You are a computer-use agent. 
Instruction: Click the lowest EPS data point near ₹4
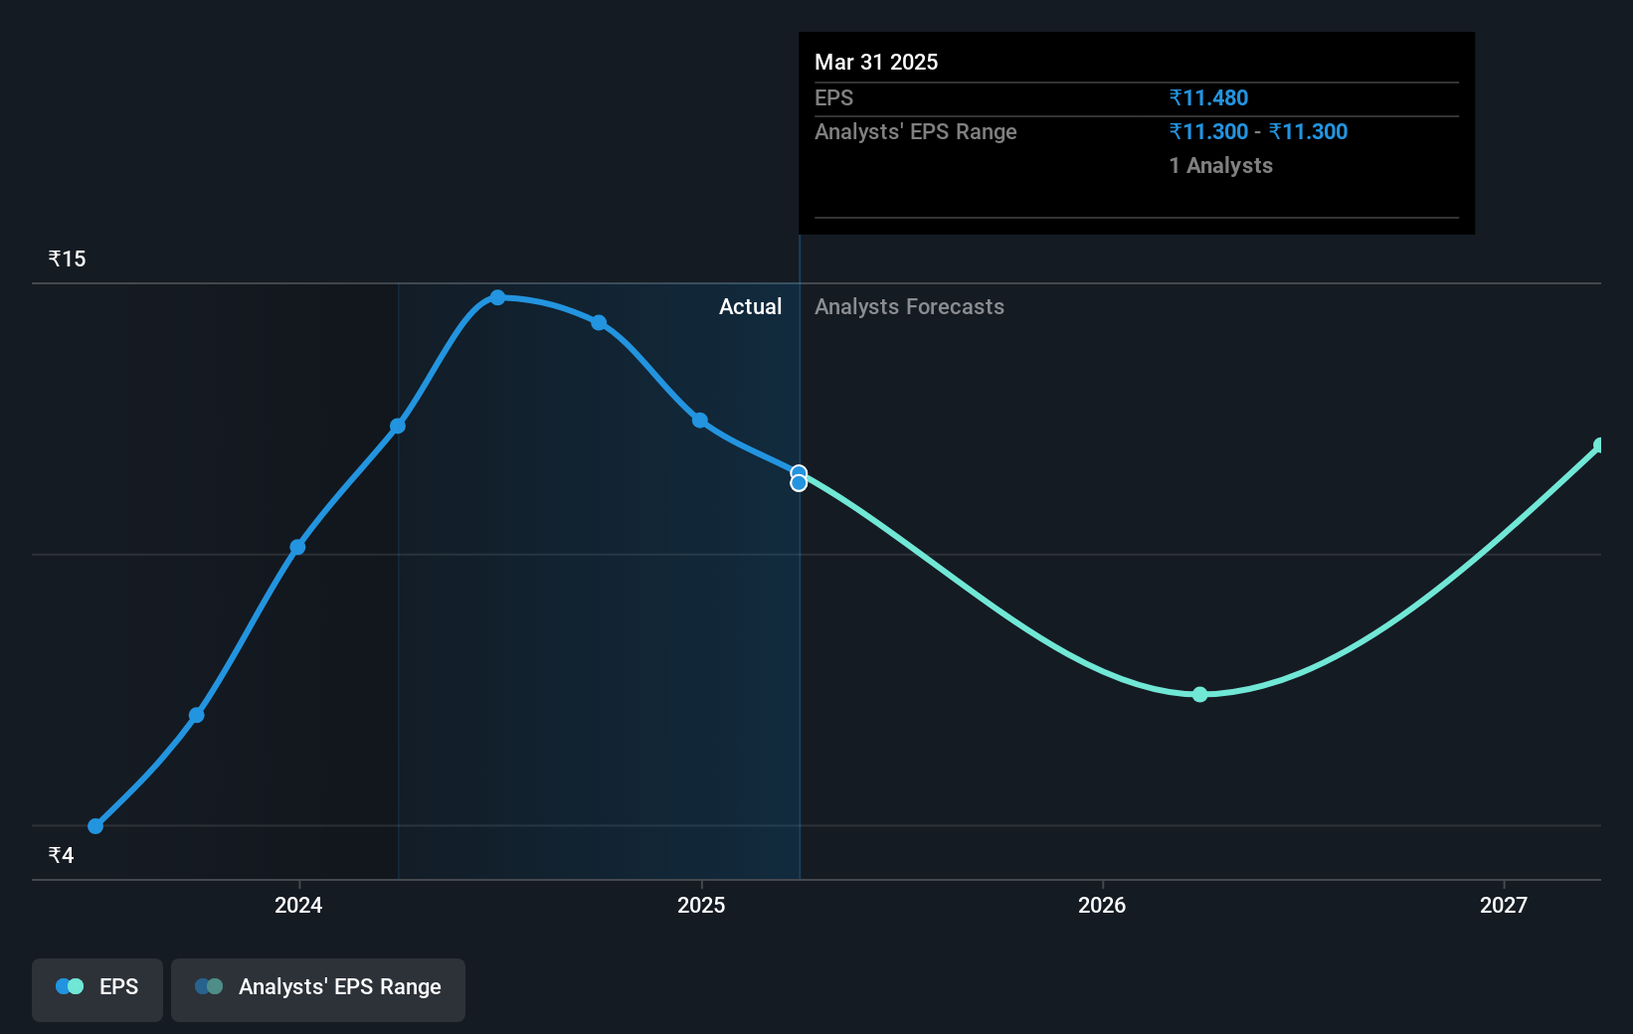coord(95,826)
